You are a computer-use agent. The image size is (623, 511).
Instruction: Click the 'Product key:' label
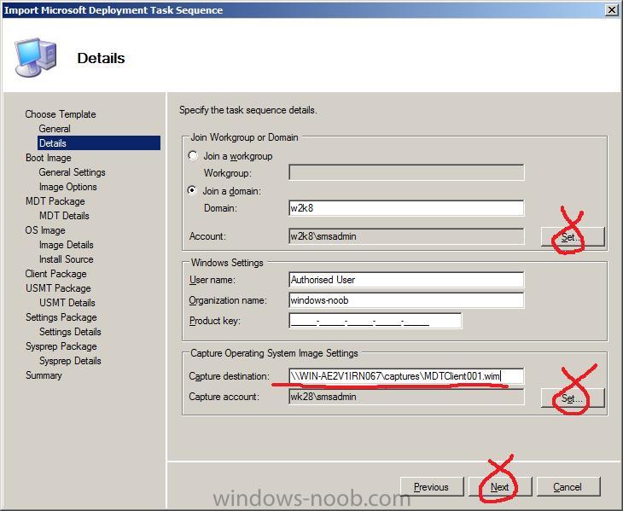(x=215, y=321)
